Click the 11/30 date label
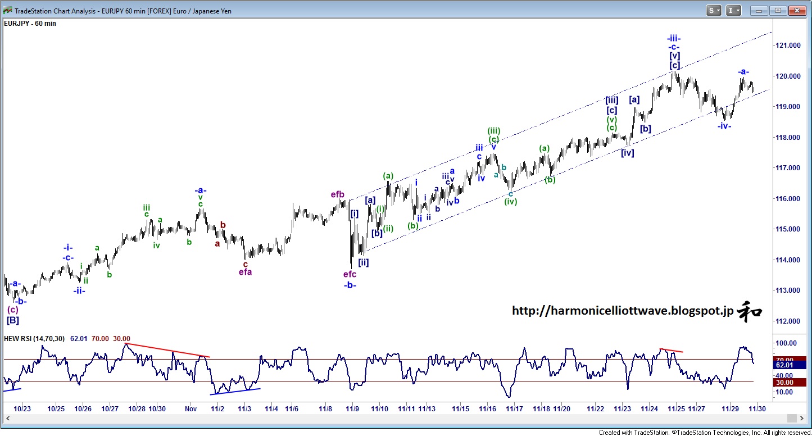 pyautogui.click(x=756, y=408)
